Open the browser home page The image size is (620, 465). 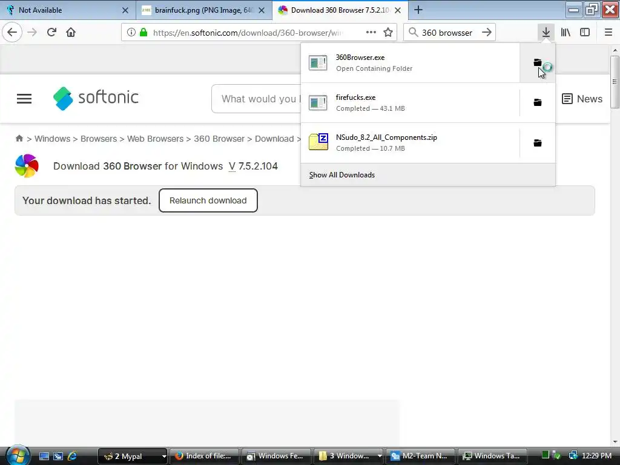[71, 32]
